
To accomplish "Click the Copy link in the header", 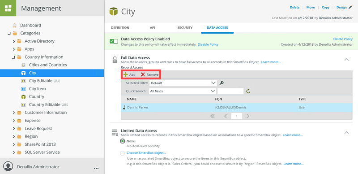I will [326, 7].
